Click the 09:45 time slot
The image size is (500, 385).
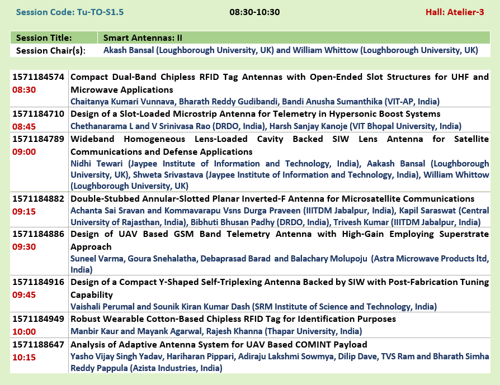click(x=24, y=294)
